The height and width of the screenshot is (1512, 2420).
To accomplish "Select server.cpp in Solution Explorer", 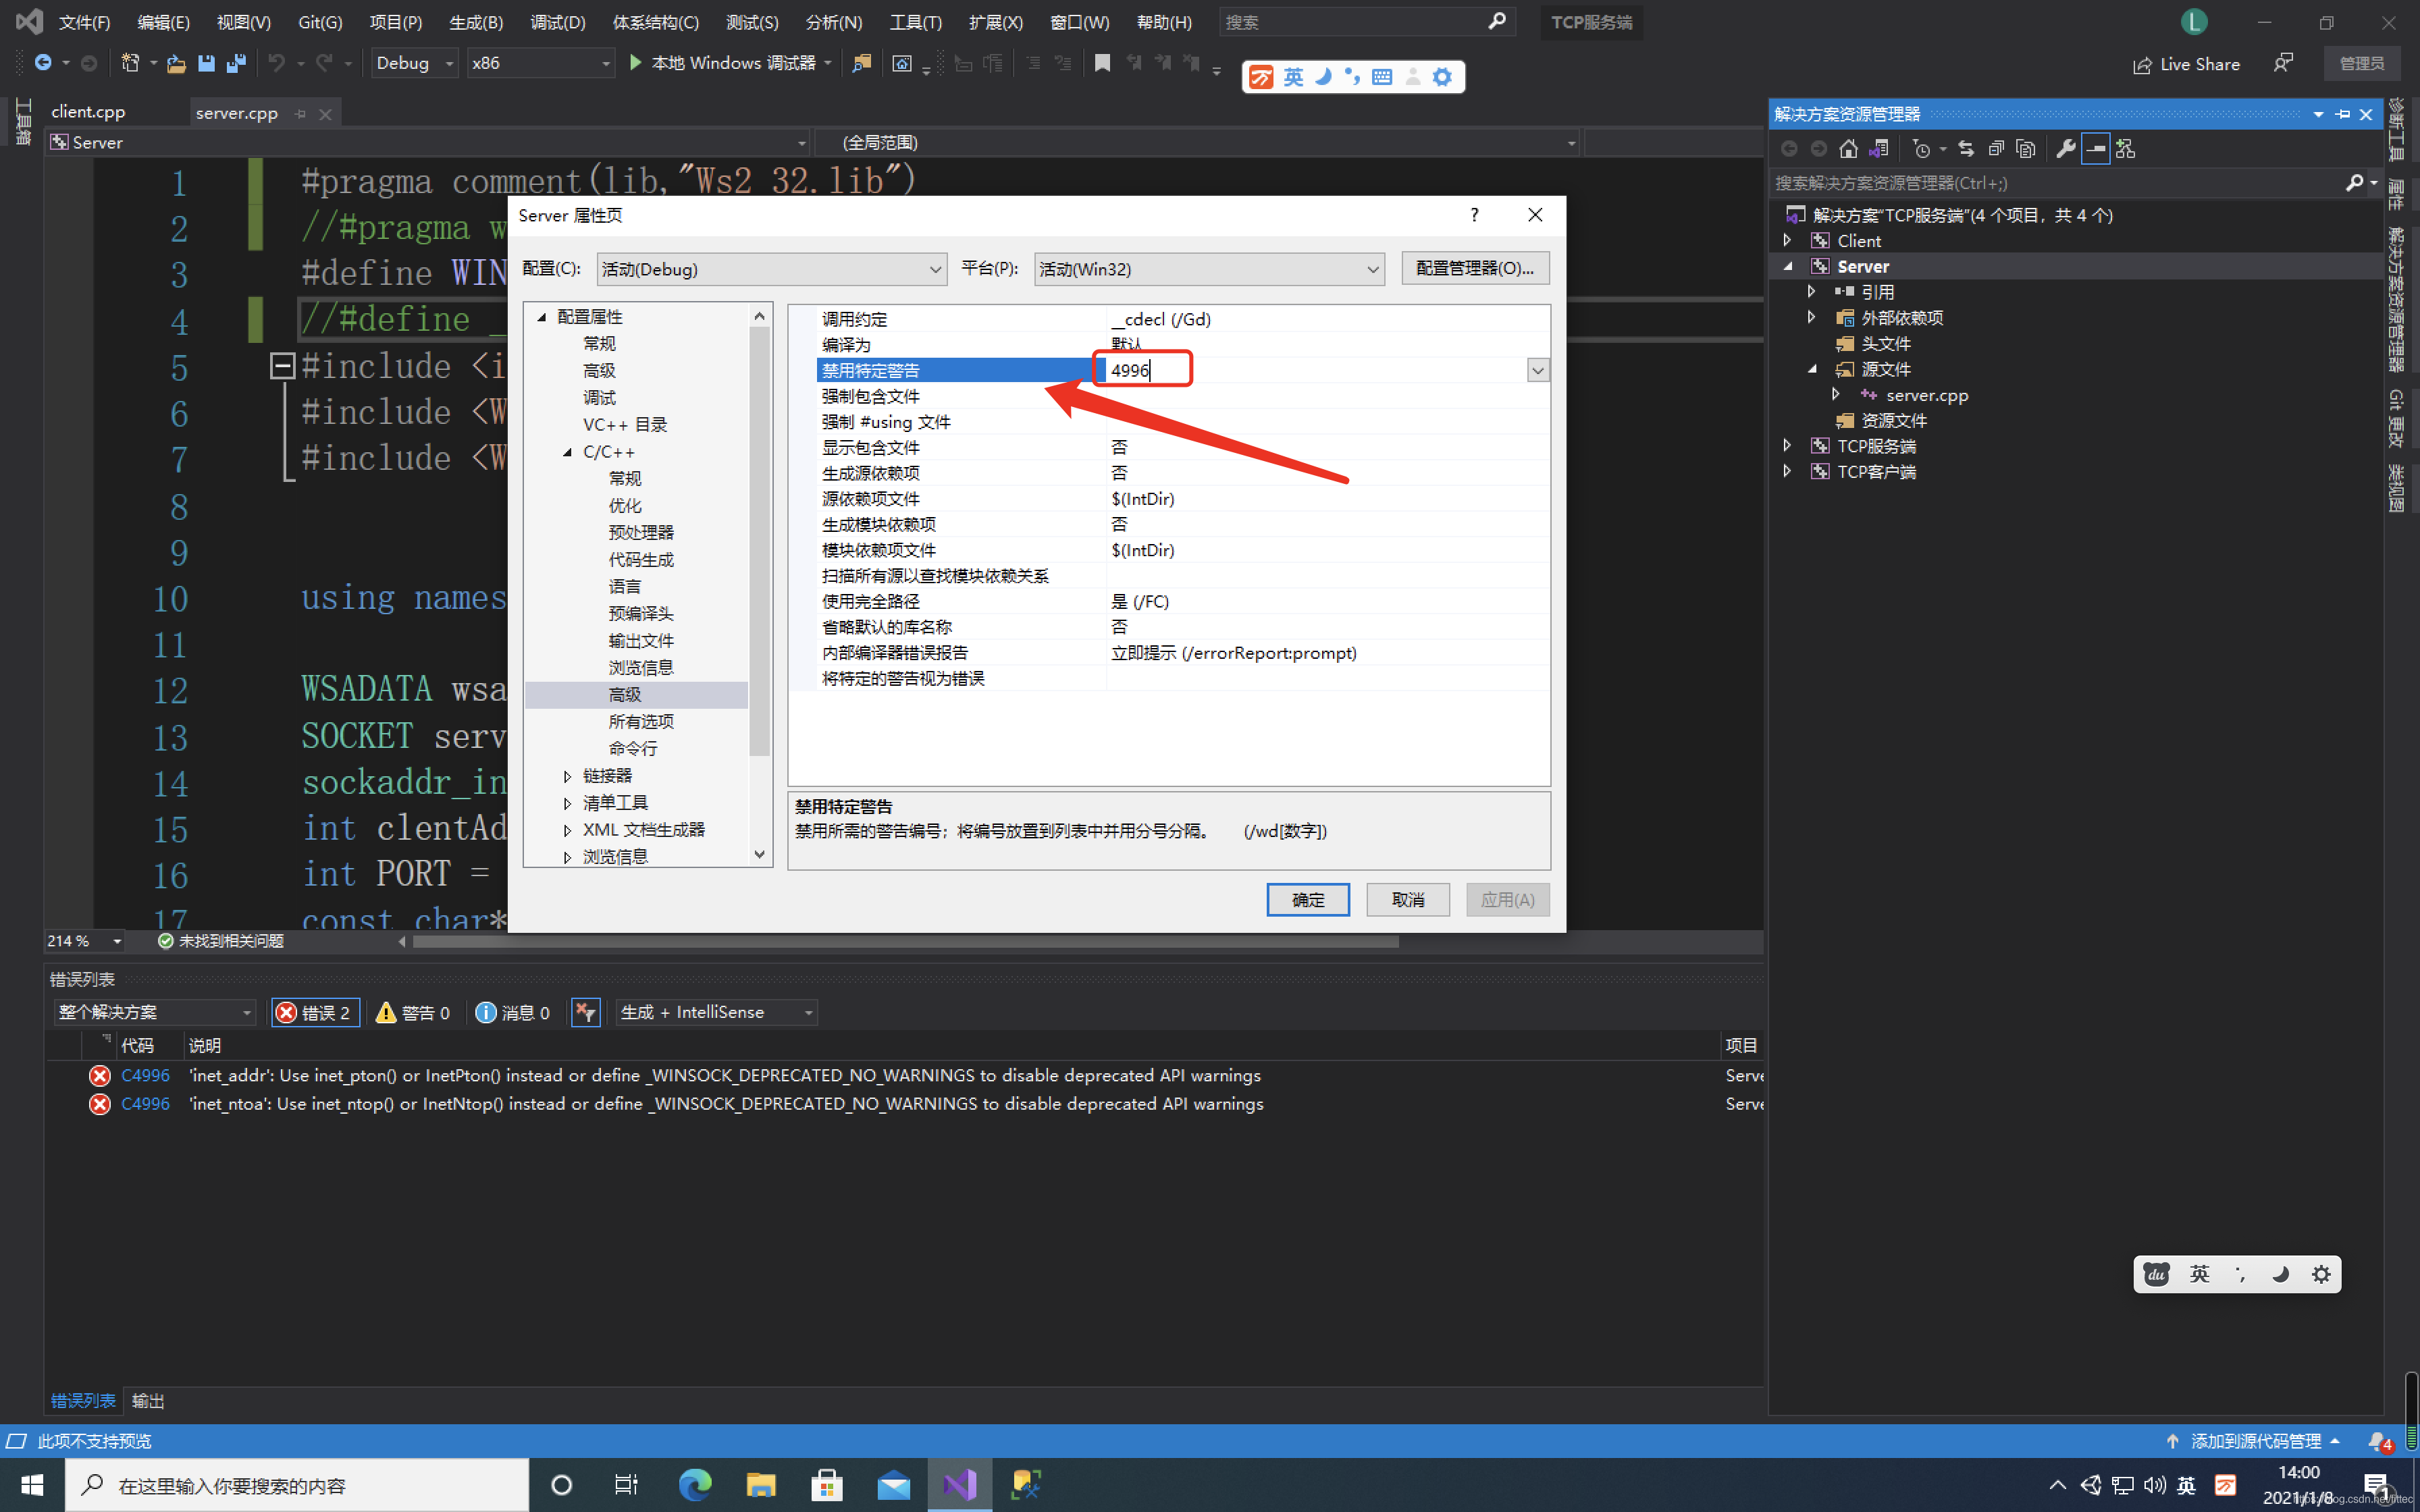I will pyautogui.click(x=1926, y=395).
